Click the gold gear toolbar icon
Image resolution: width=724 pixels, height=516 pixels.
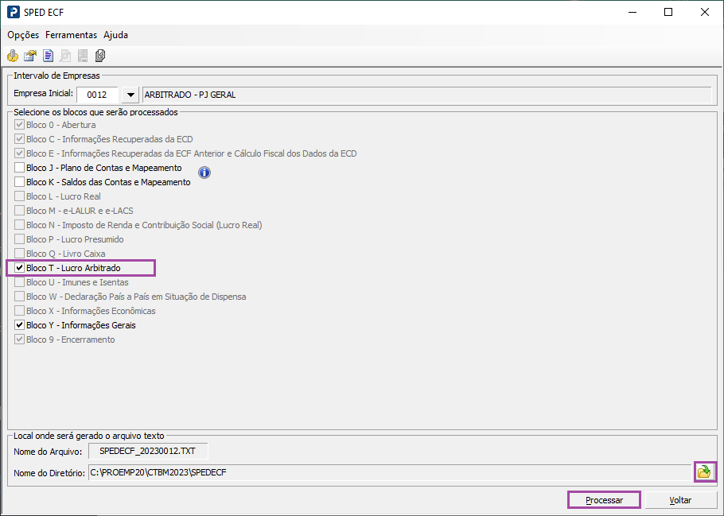[13, 56]
